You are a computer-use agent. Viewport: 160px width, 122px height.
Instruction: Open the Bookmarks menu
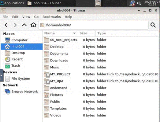tap(52, 17)
